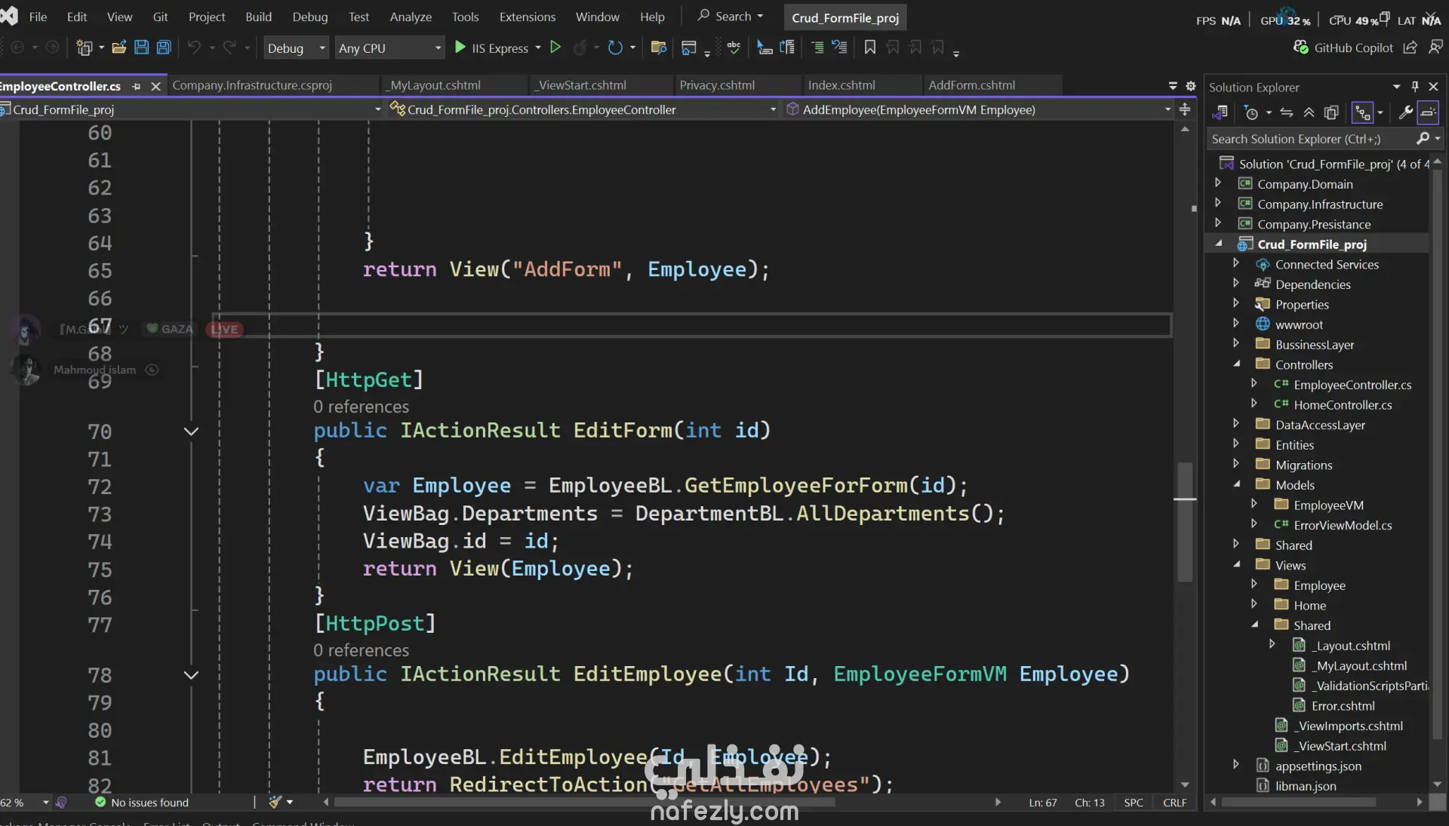
Task: Click the Save All toolbar icon
Action: click(x=163, y=48)
